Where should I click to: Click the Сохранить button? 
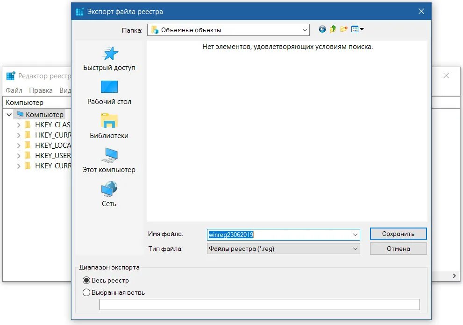(398, 234)
